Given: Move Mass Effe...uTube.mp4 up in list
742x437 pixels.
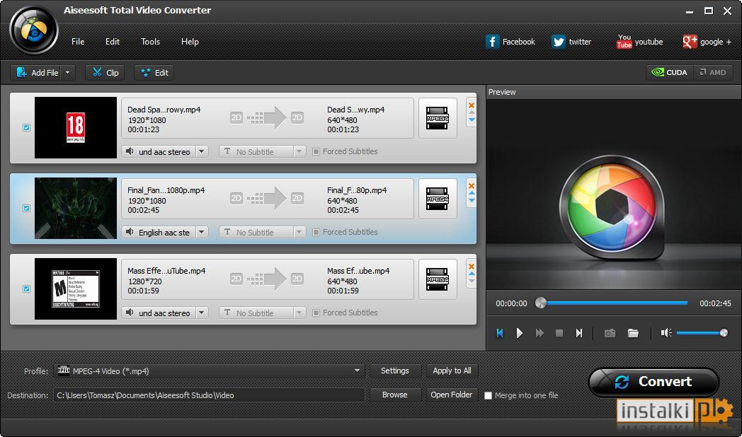Looking at the screenshot, I should coord(472,274).
